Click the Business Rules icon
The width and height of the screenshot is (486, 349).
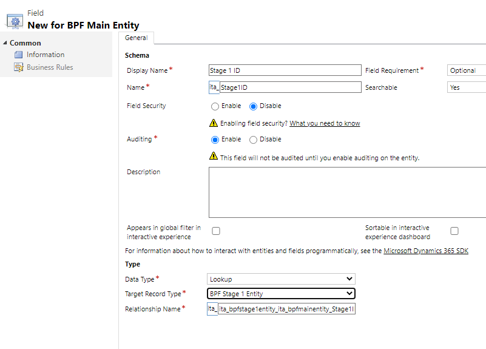coord(19,67)
